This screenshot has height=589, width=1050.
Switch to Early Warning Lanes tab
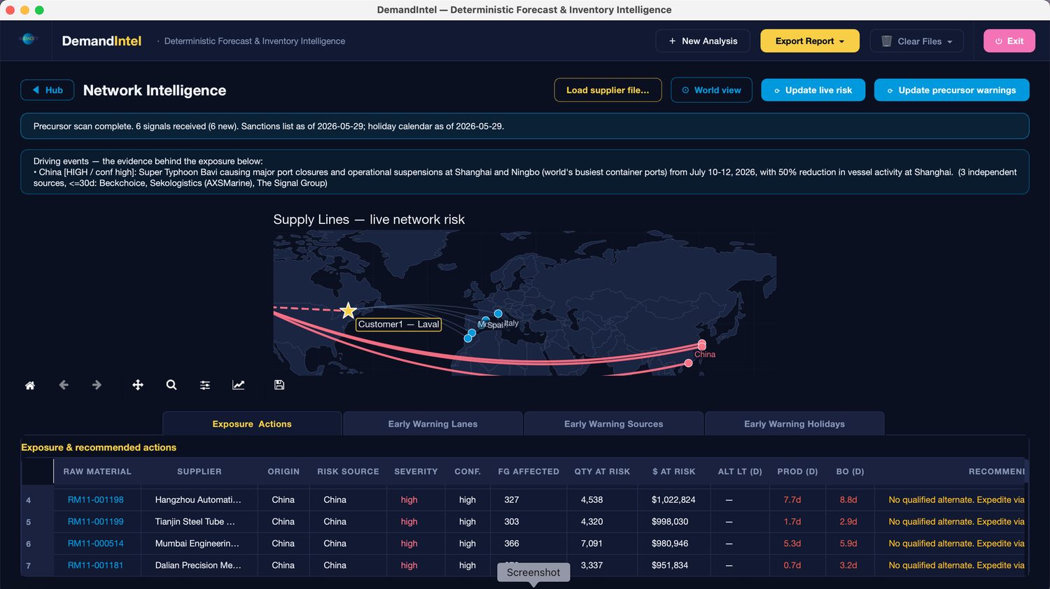pos(433,424)
